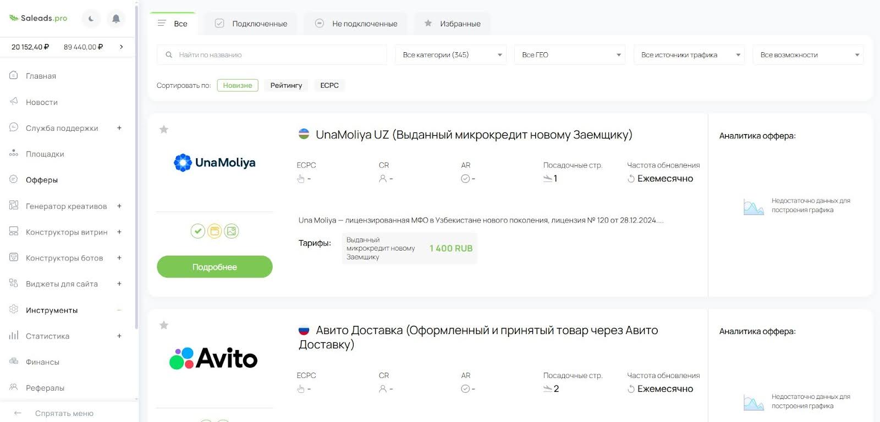880x422 pixels.
Task: Click Новости megaphone icon
Action: coord(14,102)
